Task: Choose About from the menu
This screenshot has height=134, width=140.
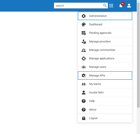Action: click(105, 110)
